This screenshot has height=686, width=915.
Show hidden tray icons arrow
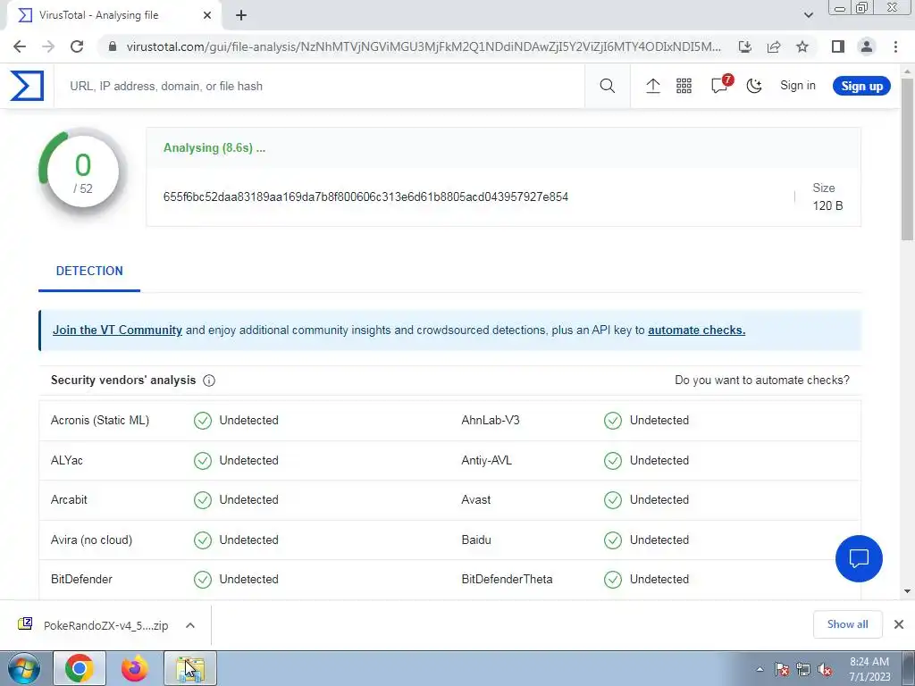760,669
